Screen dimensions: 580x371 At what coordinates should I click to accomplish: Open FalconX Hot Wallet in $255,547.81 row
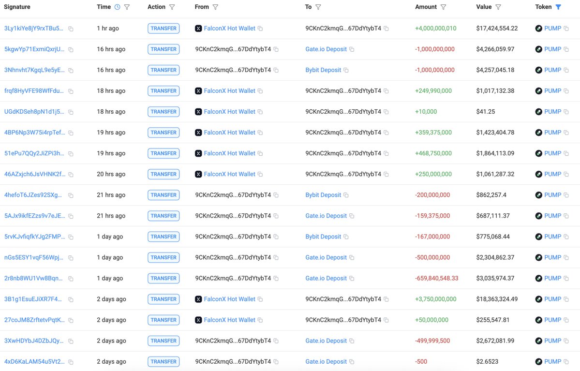tap(229, 320)
